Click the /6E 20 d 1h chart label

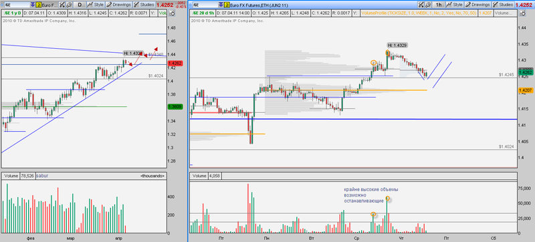coord(203,13)
